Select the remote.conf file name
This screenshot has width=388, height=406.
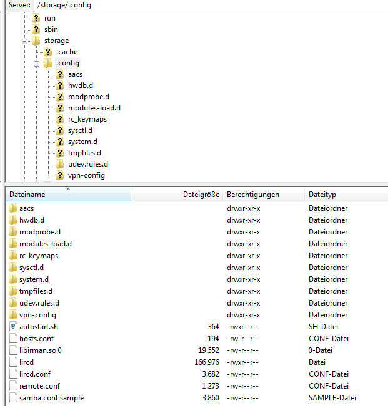pyautogui.click(x=40, y=386)
